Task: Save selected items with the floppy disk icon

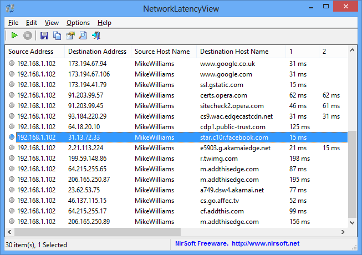Action: (x=44, y=36)
